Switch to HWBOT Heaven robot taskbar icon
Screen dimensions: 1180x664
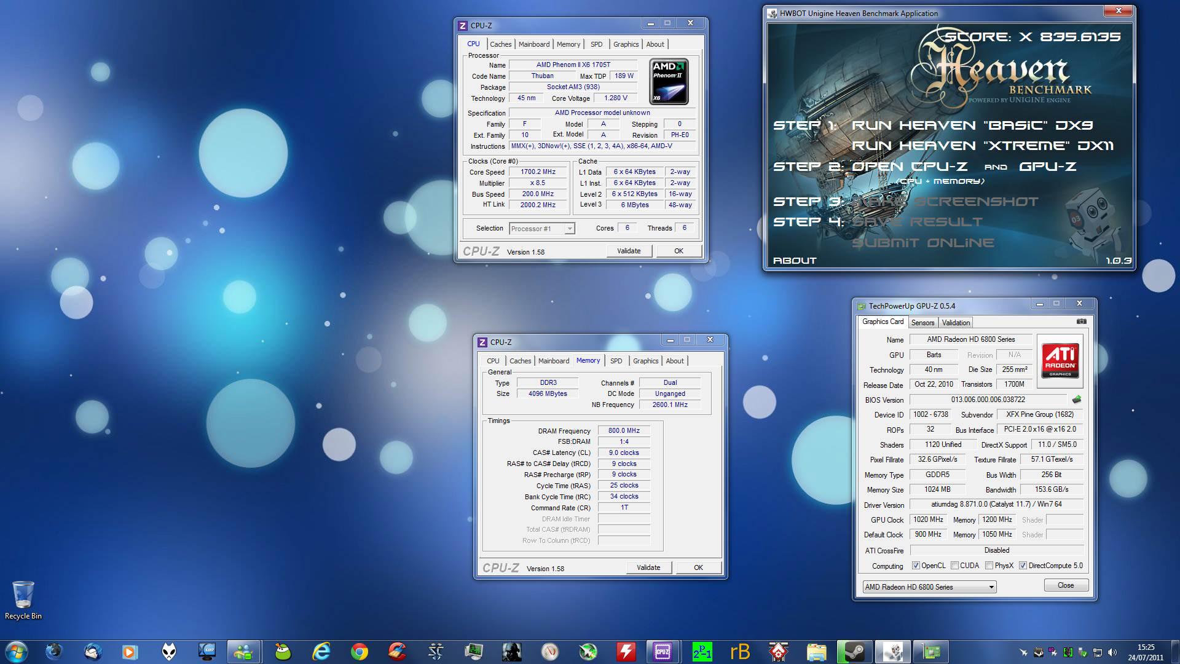pos(892,651)
